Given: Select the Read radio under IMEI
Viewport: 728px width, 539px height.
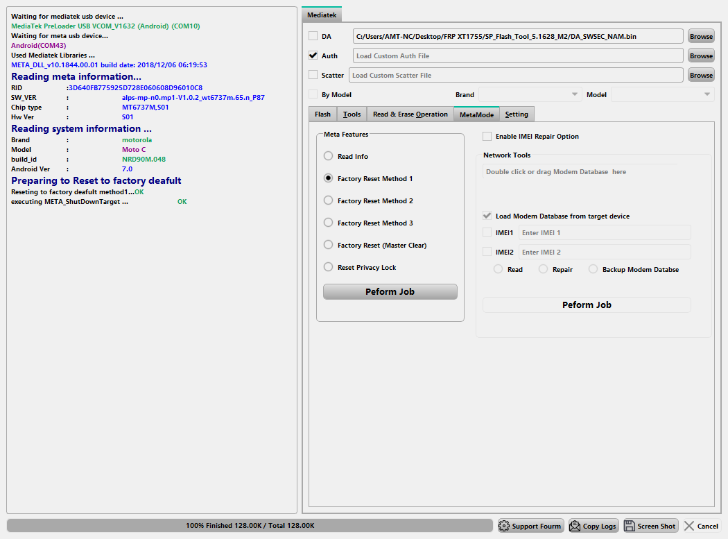Looking at the screenshot, I should (499, 269).
